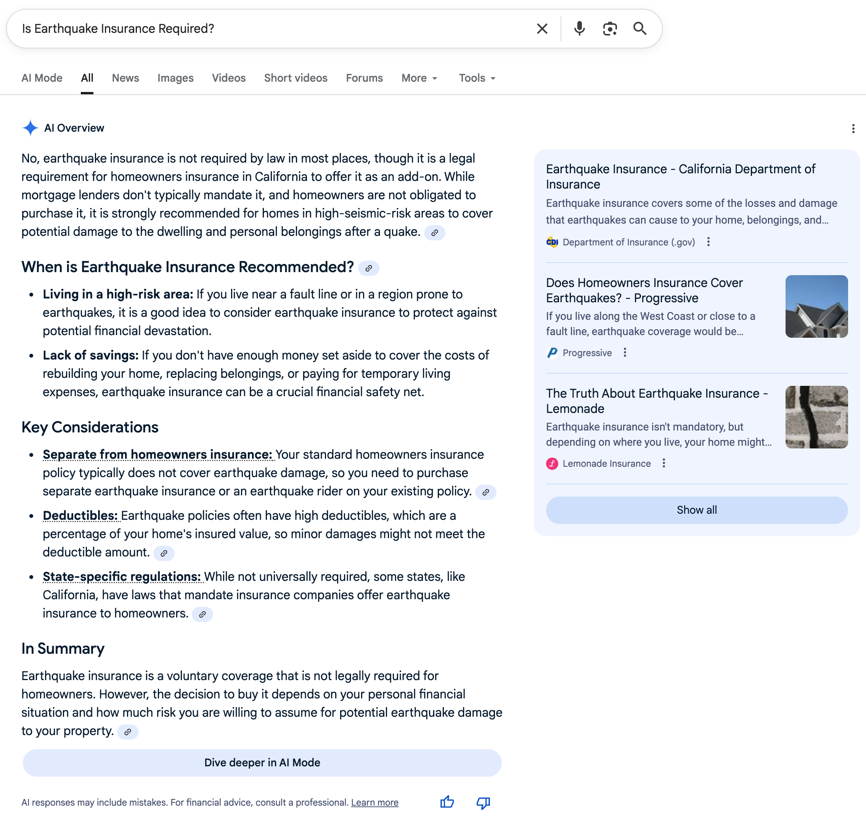Open the More dropdown in search filters
The height and width of the screenshot is (819, 866).
tap(418, 78)
